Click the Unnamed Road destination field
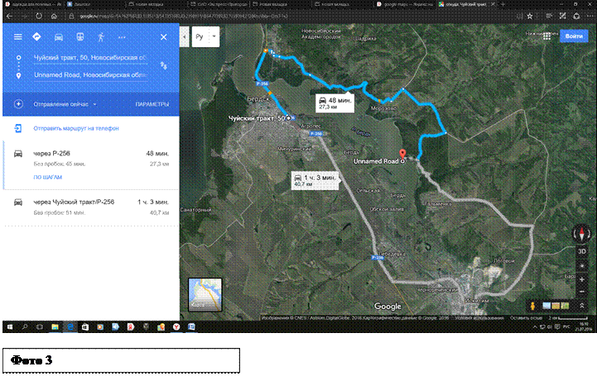 (x=90, y=75)
